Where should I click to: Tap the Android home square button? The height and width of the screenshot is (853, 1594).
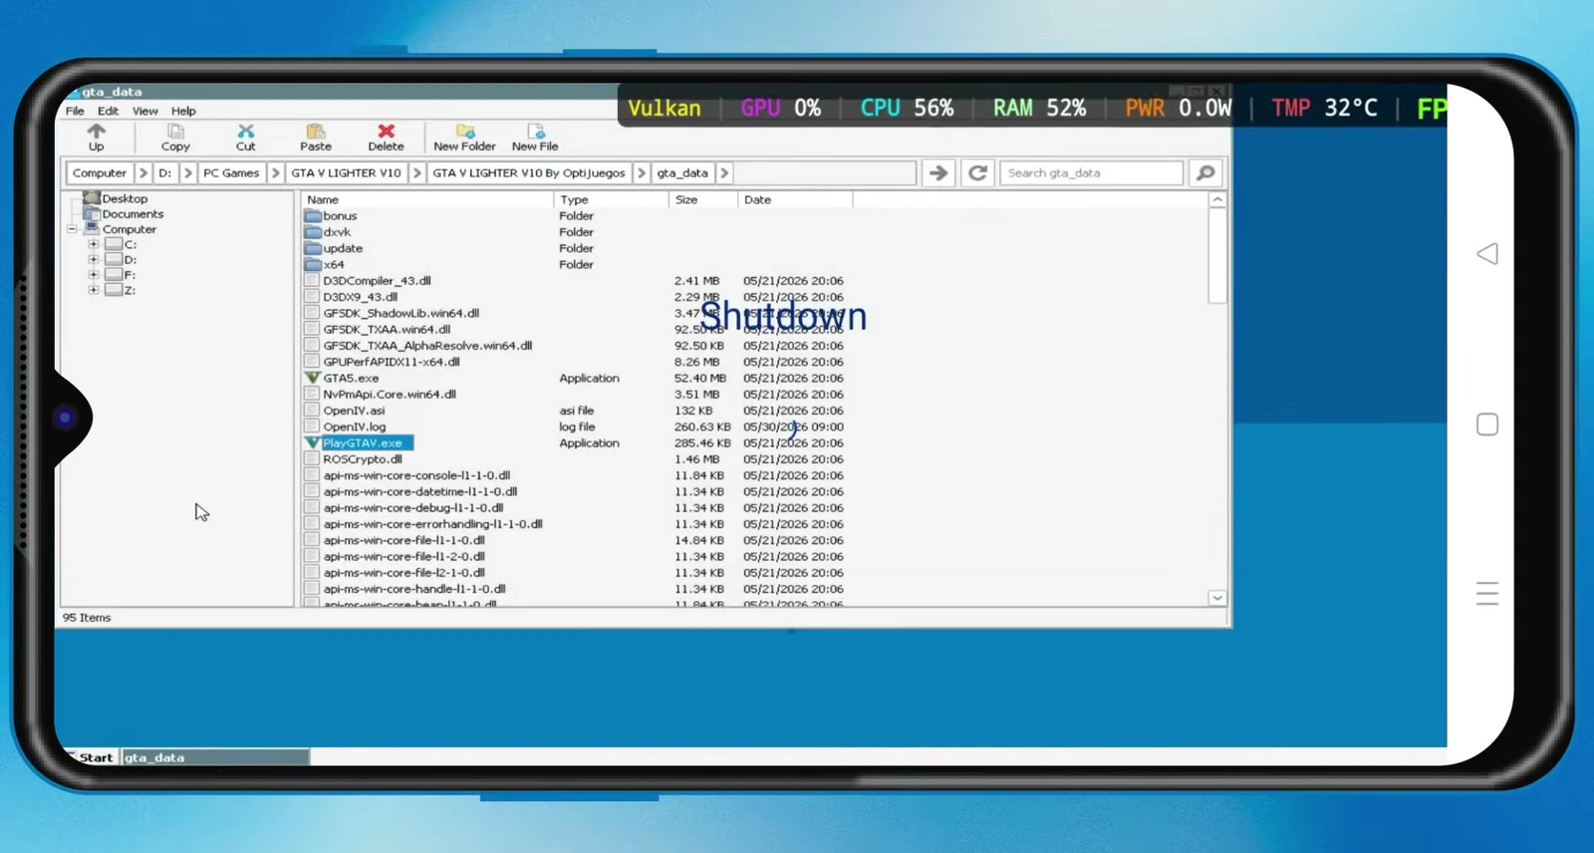(x=1487, y=425)
